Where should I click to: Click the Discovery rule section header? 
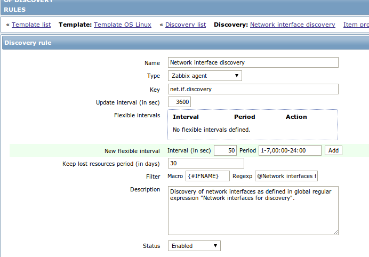point(186,43)
